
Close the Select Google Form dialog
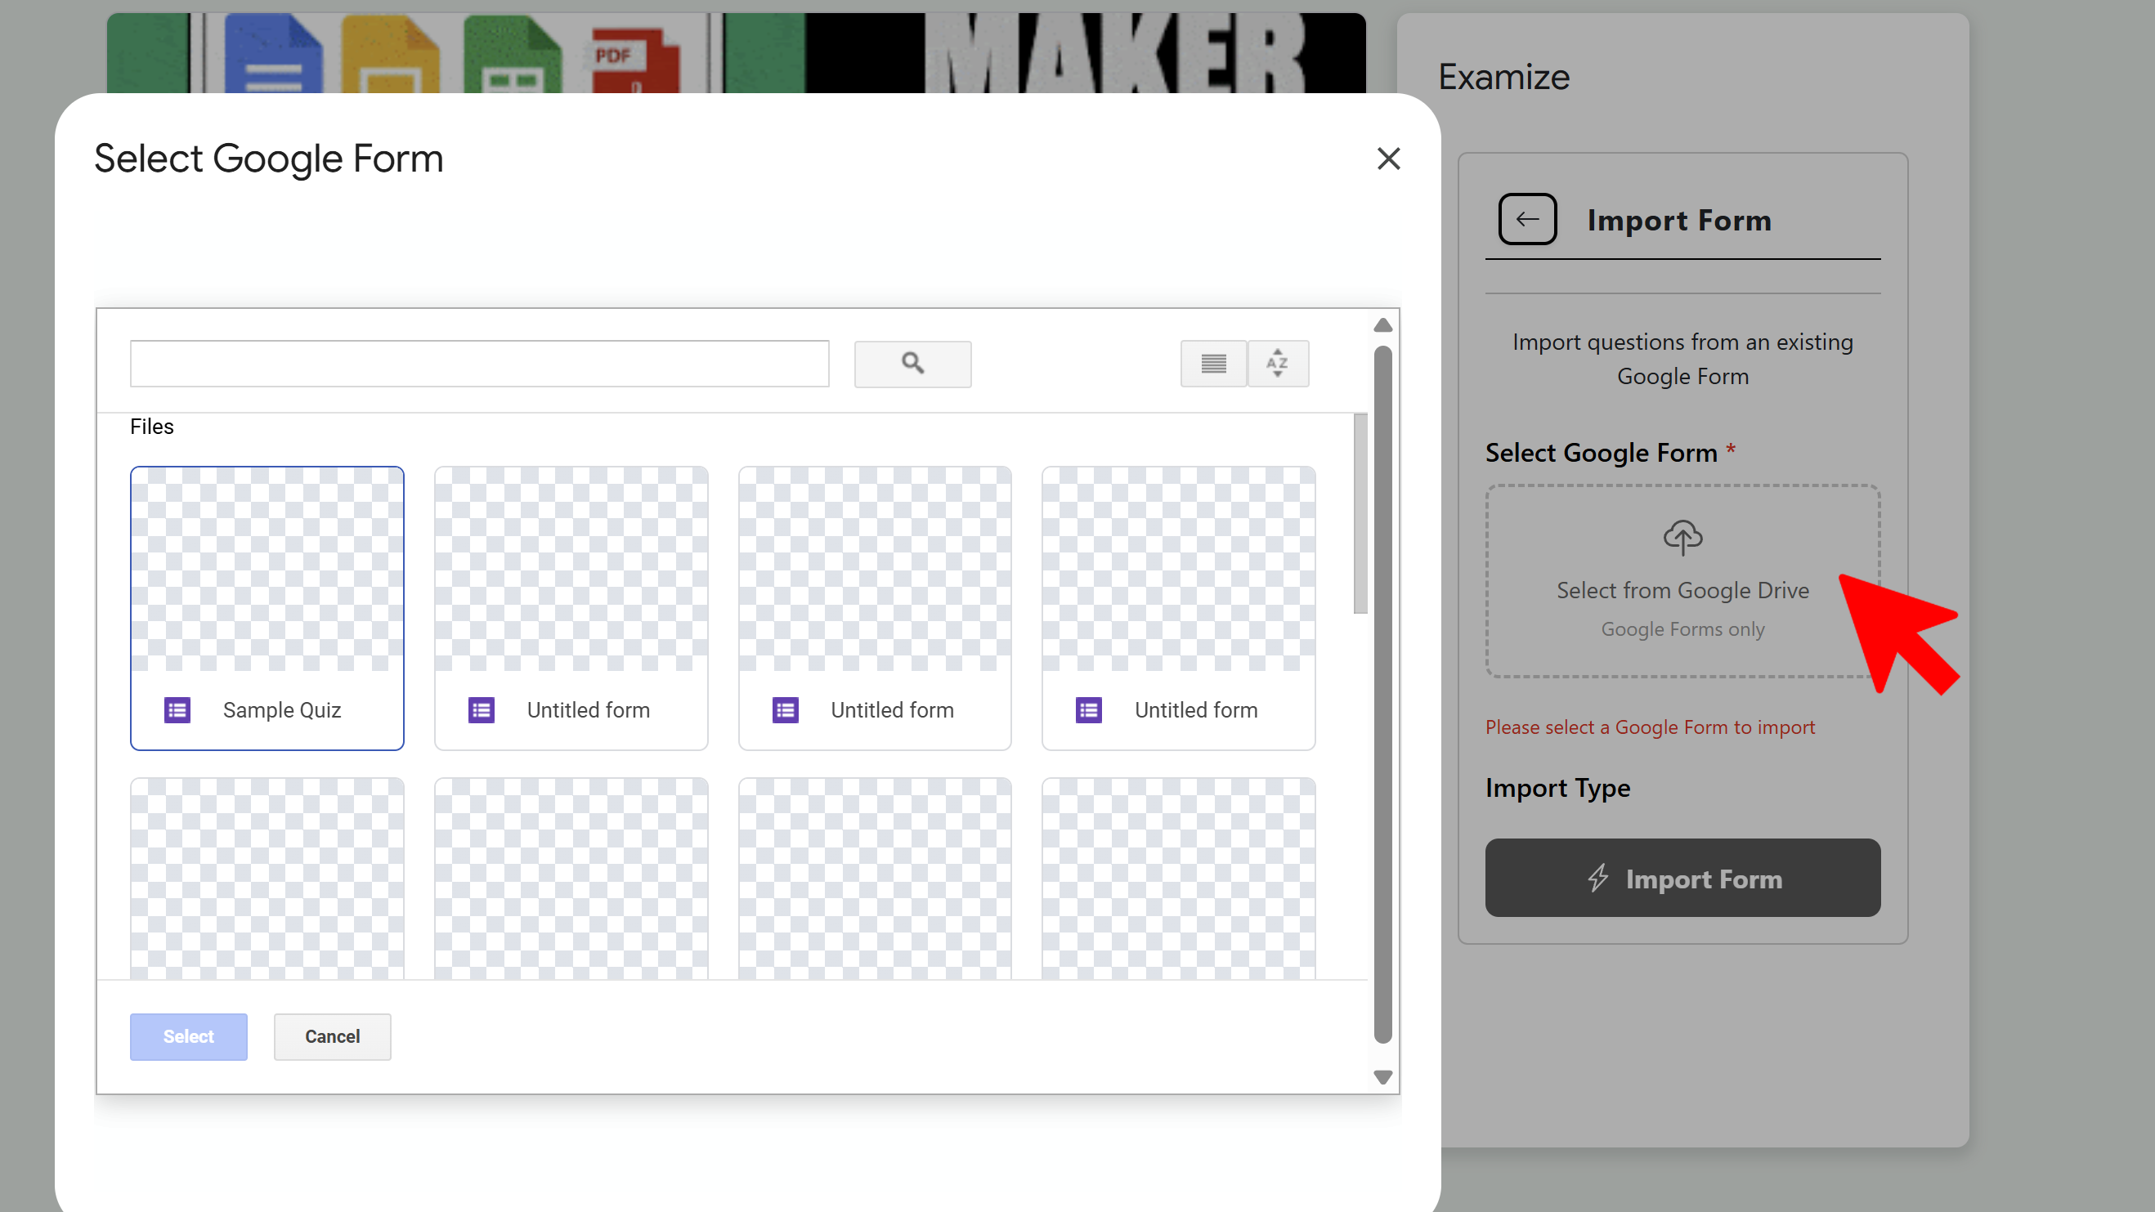[1388, 158]
